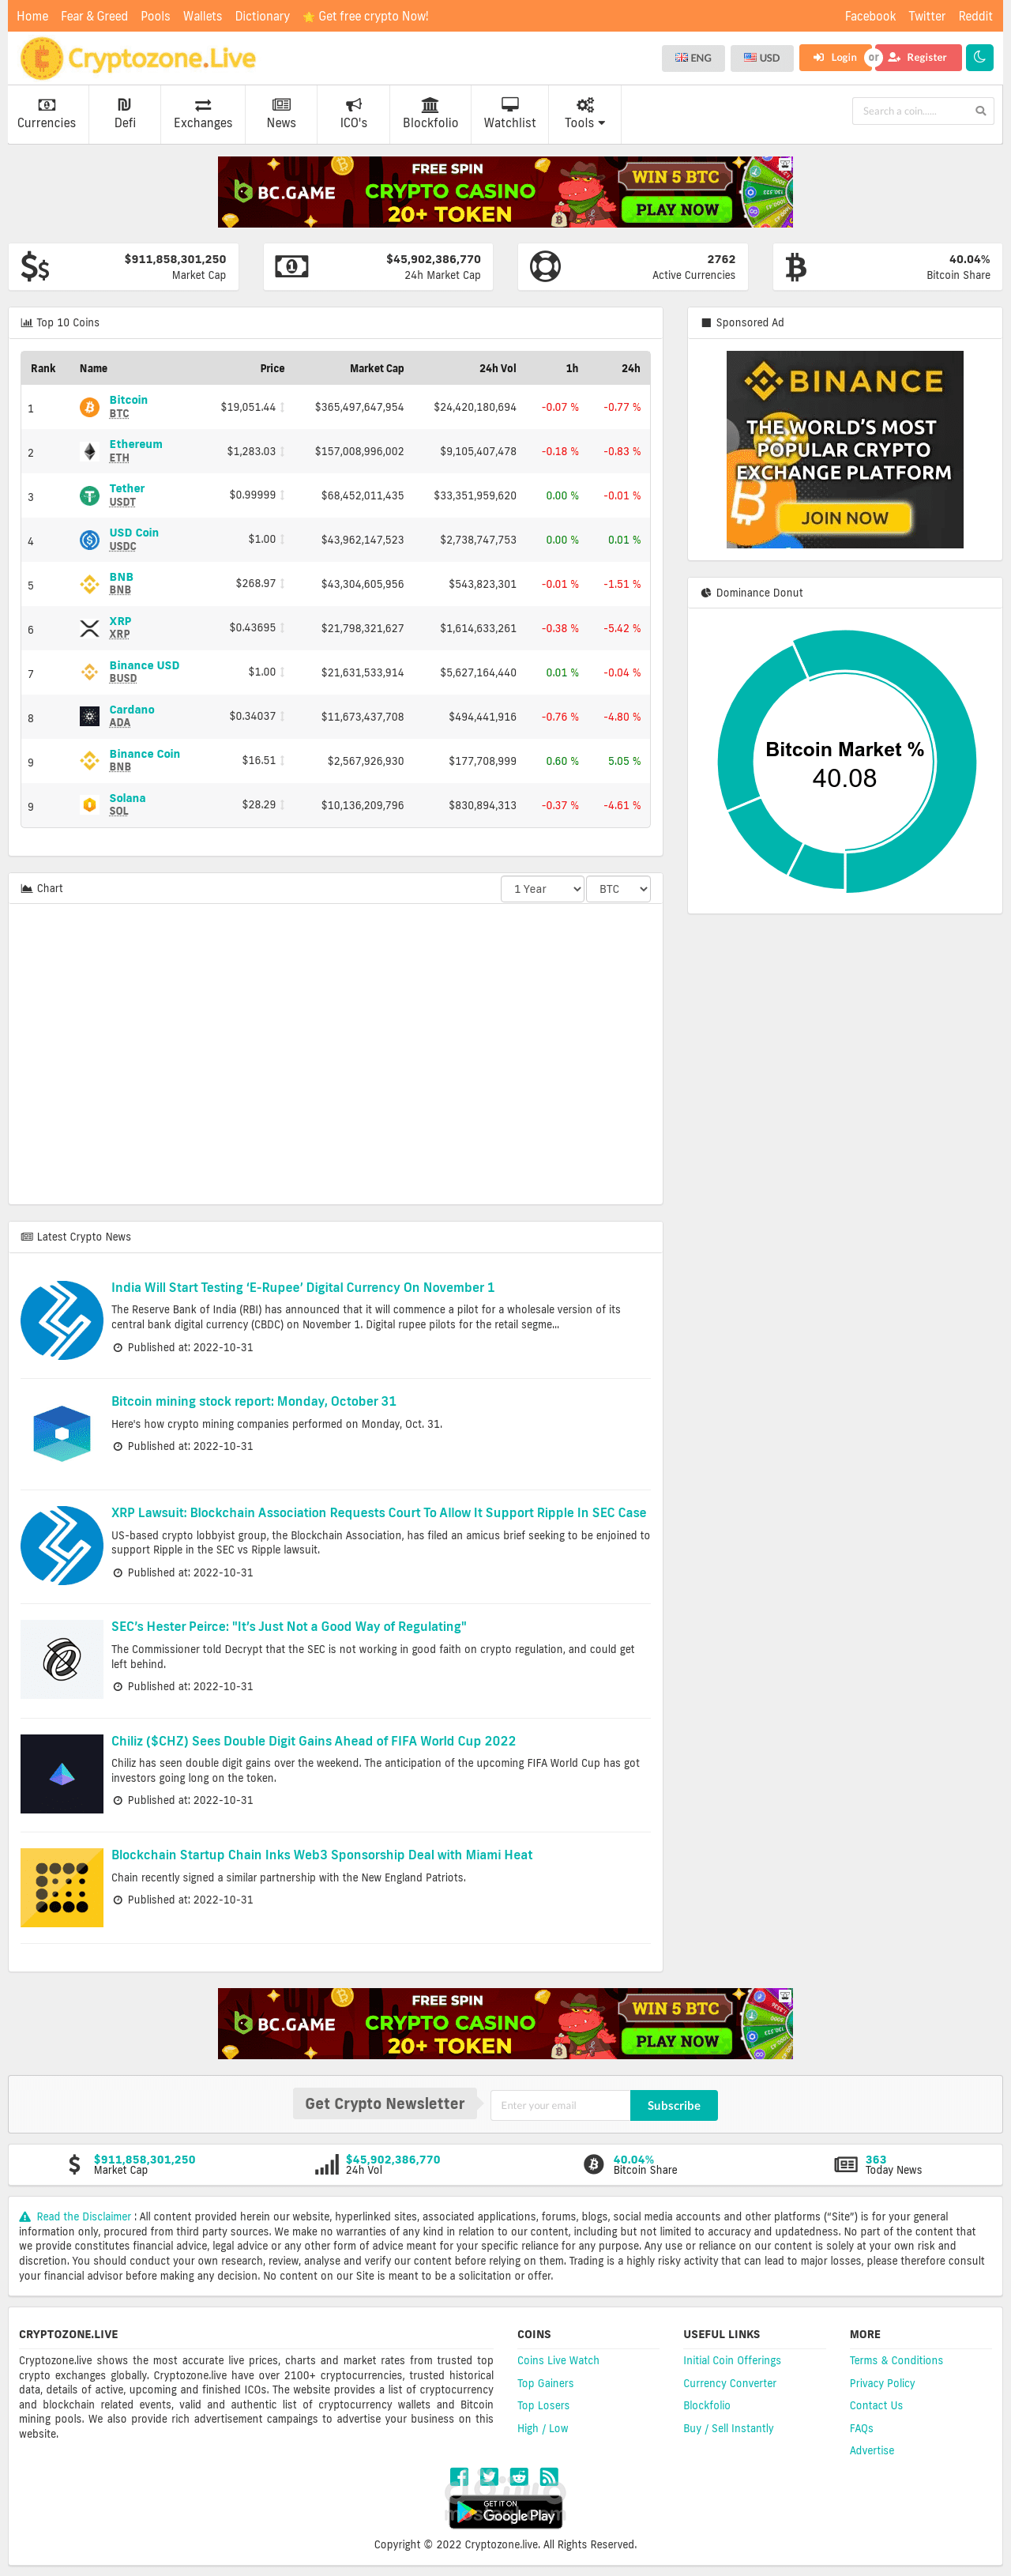Open the Bitcoin mining stock report headline
This screenshot has width=1011, height=2576.
click(254, 1401)
